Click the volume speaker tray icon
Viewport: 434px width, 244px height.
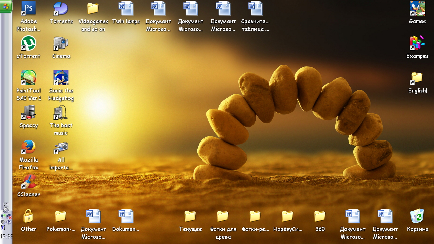[3, 222]
